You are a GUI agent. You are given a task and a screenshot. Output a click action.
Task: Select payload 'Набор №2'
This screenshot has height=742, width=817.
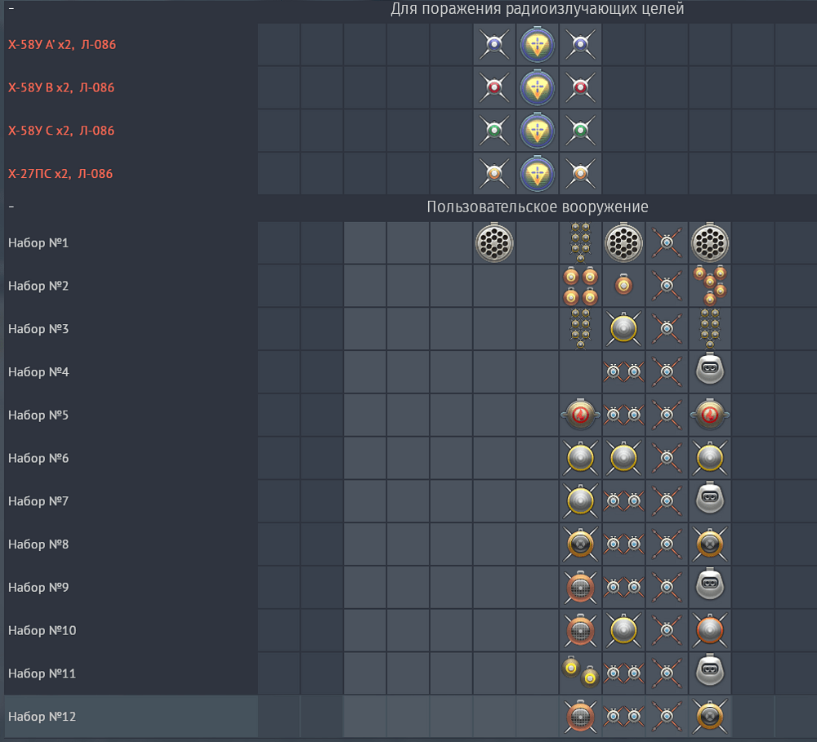(x=411, y=286)
